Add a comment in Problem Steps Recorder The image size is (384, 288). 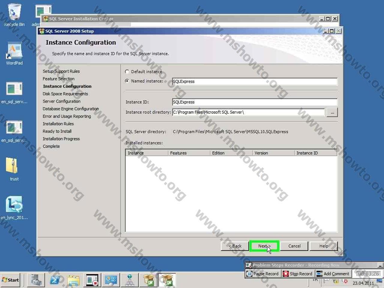tap(333, 274)
